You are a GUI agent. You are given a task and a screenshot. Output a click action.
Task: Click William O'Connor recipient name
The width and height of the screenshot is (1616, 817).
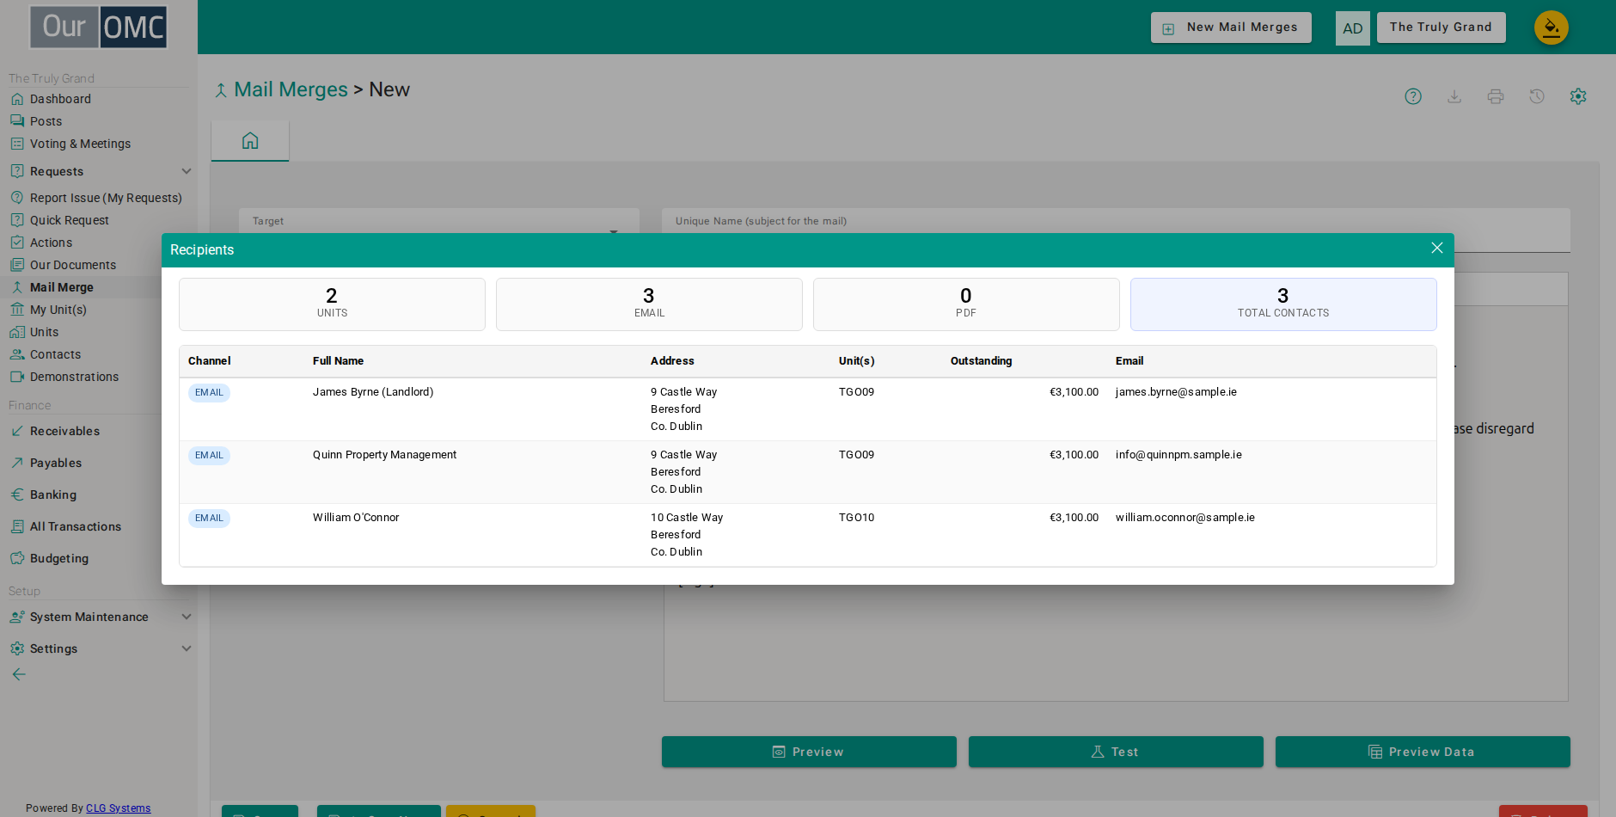point(356,518)
